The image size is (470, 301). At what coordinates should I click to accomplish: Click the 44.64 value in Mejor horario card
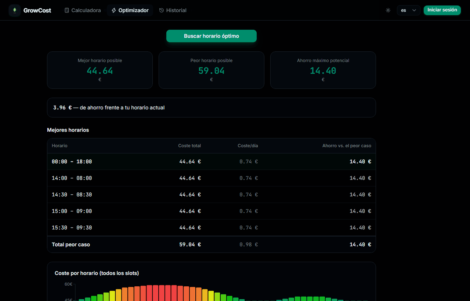[x=100, y=71]
